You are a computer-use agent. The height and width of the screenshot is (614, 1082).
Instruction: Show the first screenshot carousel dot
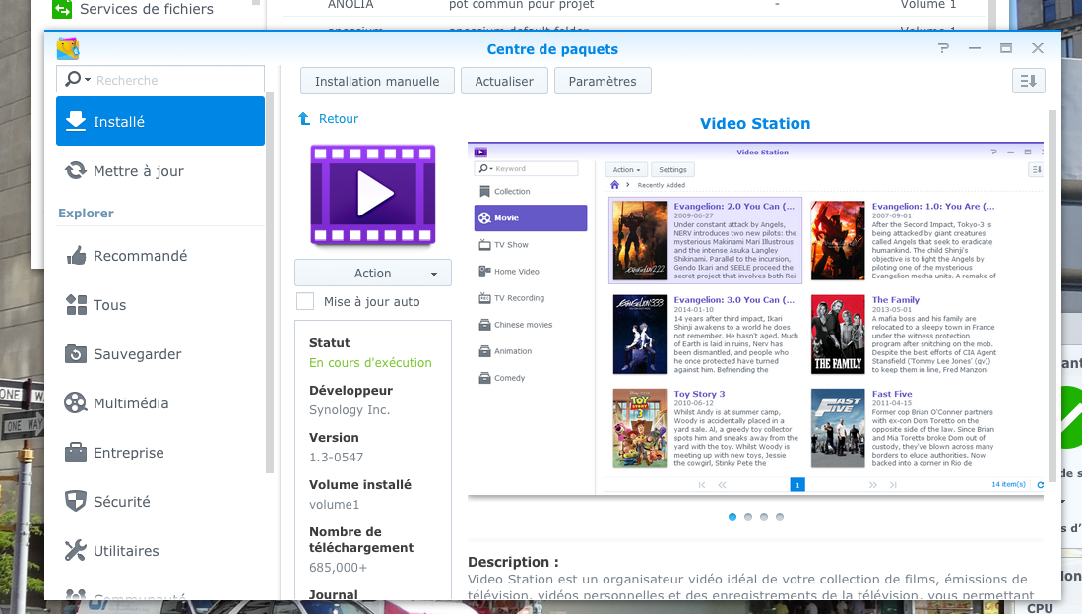coord(732,516)
